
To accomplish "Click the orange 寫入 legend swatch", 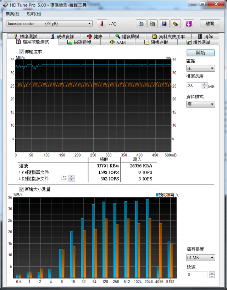I will click(169, 195).
